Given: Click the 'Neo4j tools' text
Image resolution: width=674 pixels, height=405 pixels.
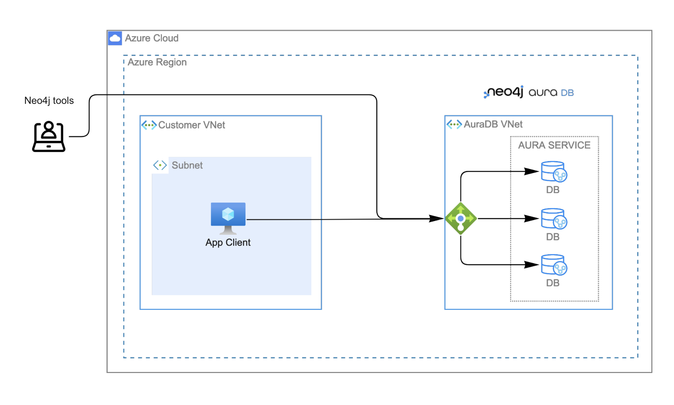Looking at the screenshot, I should click(49, 101).
